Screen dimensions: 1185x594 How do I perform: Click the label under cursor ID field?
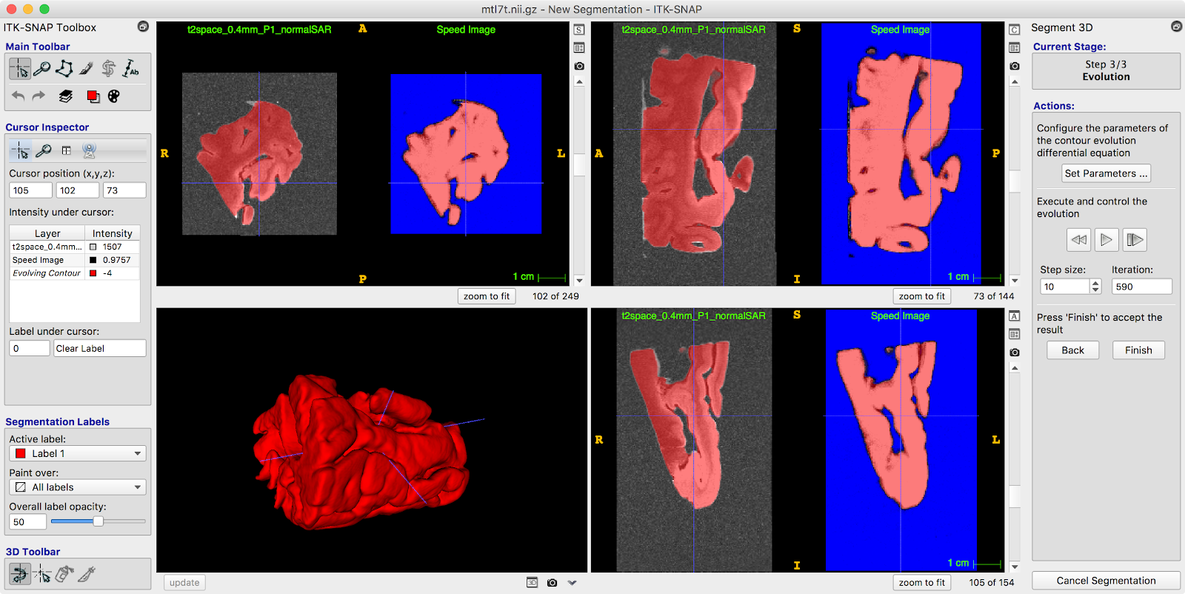tap(30, 348)
